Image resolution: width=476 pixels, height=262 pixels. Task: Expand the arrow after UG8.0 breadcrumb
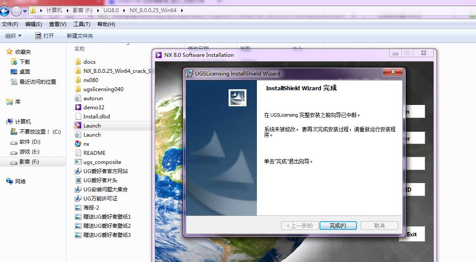pyautogui.click(x=124, y=10)
